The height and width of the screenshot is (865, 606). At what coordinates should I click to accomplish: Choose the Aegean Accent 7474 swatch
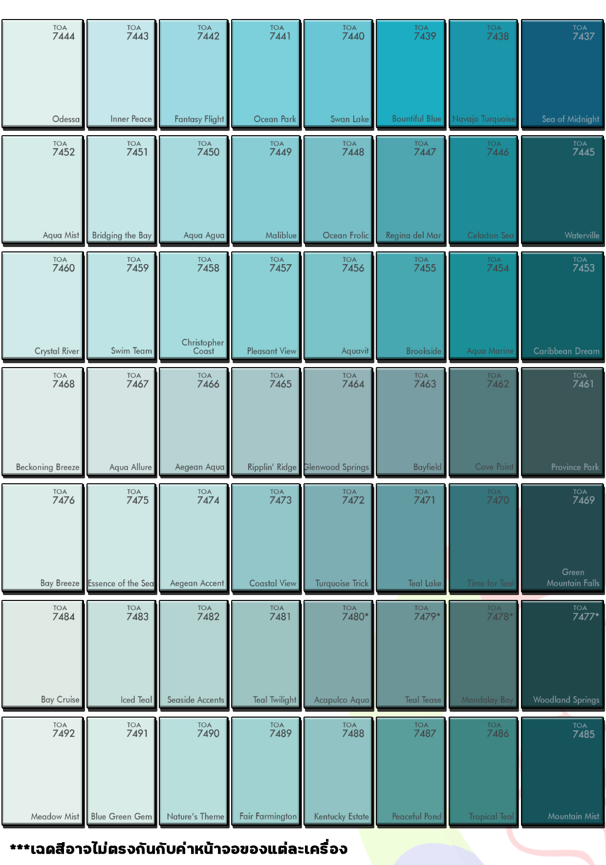pyautogui.click(x=194, y=538)
